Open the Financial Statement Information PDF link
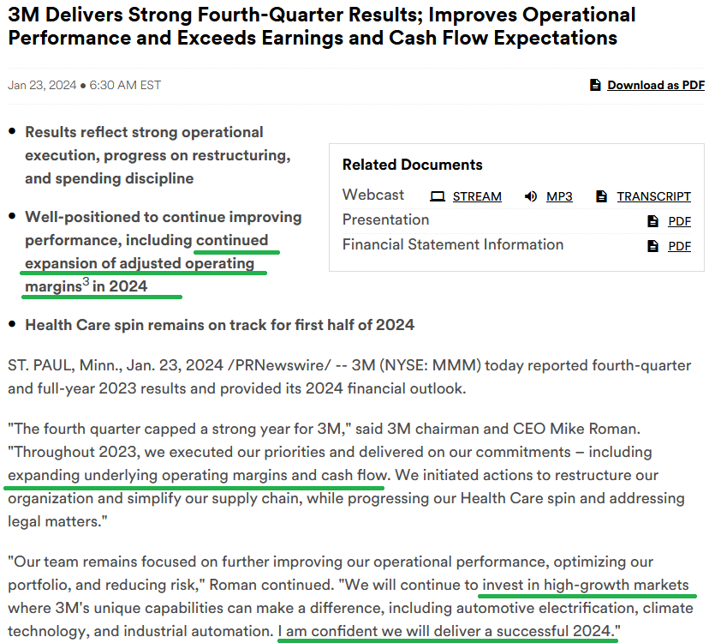This screenshot has width=709, height=643. (680, 246)
